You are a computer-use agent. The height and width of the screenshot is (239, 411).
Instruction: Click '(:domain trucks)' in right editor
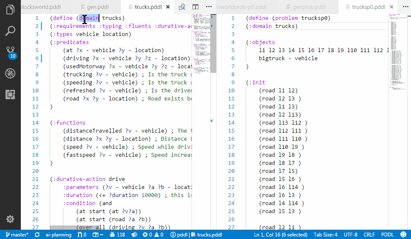pos(272,26)
